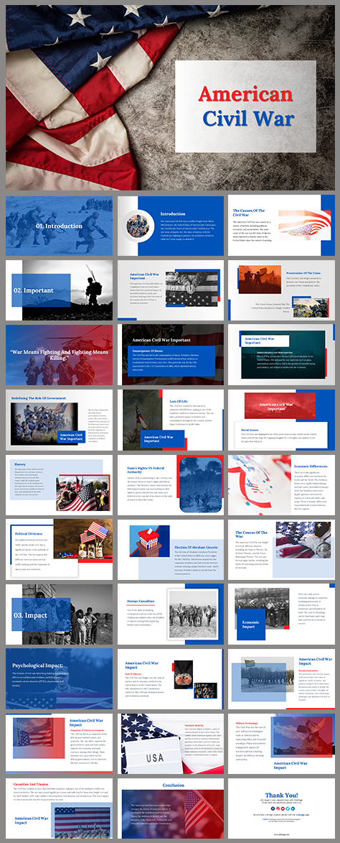Select the white 'Introduction' text slide
Viewport: 340px width, 843px height.
[171, 226]
